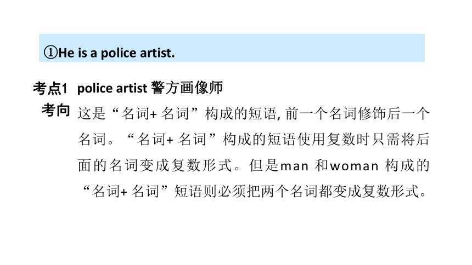Click the quoted "名词+ 名词" on the last line
Viewport: 472px width, 265px height.
(x=125, y=192)
